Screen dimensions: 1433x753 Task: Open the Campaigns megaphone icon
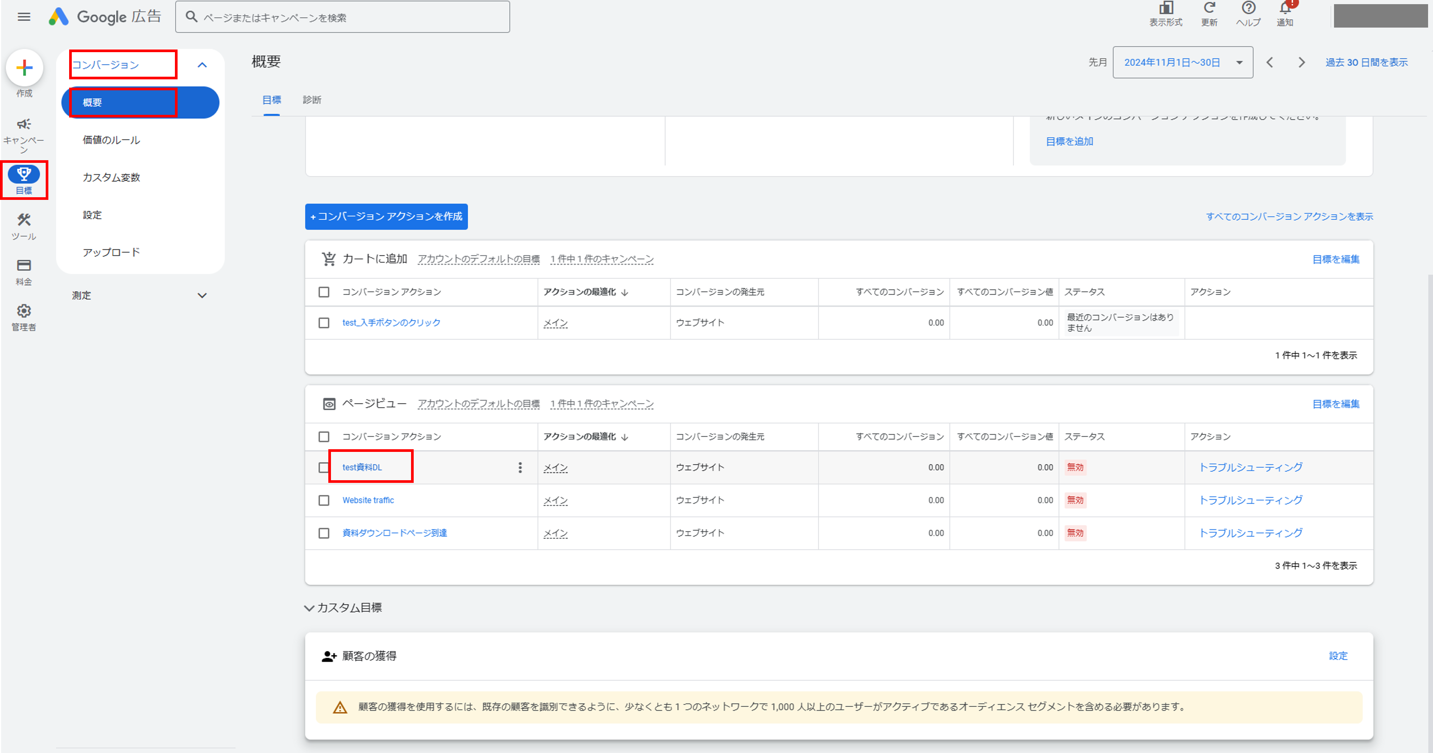[x=23, y=124]
